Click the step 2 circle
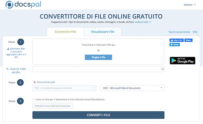Screen dimensions: 203x124 click(20, 82)
